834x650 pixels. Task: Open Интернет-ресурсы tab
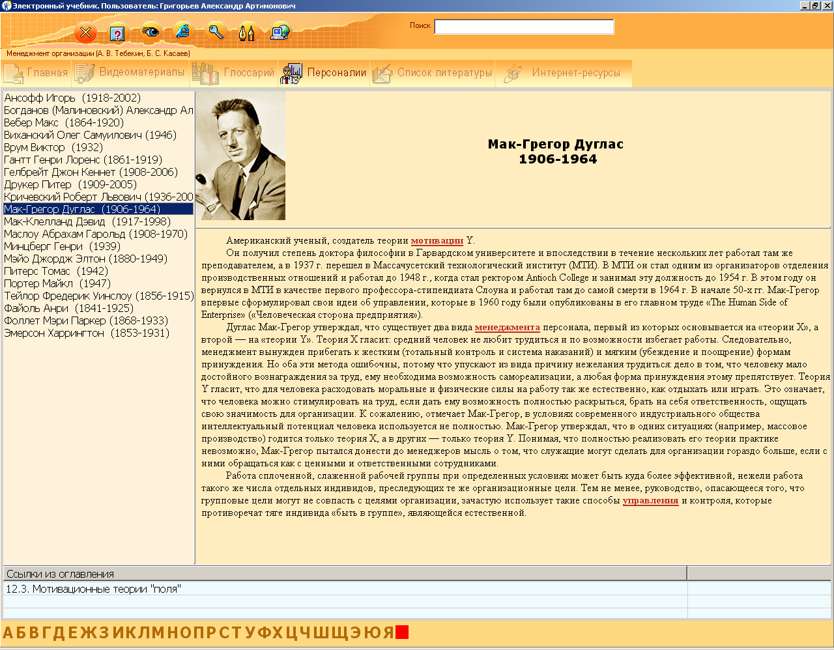pyautogui.click(x=563, y=73)
